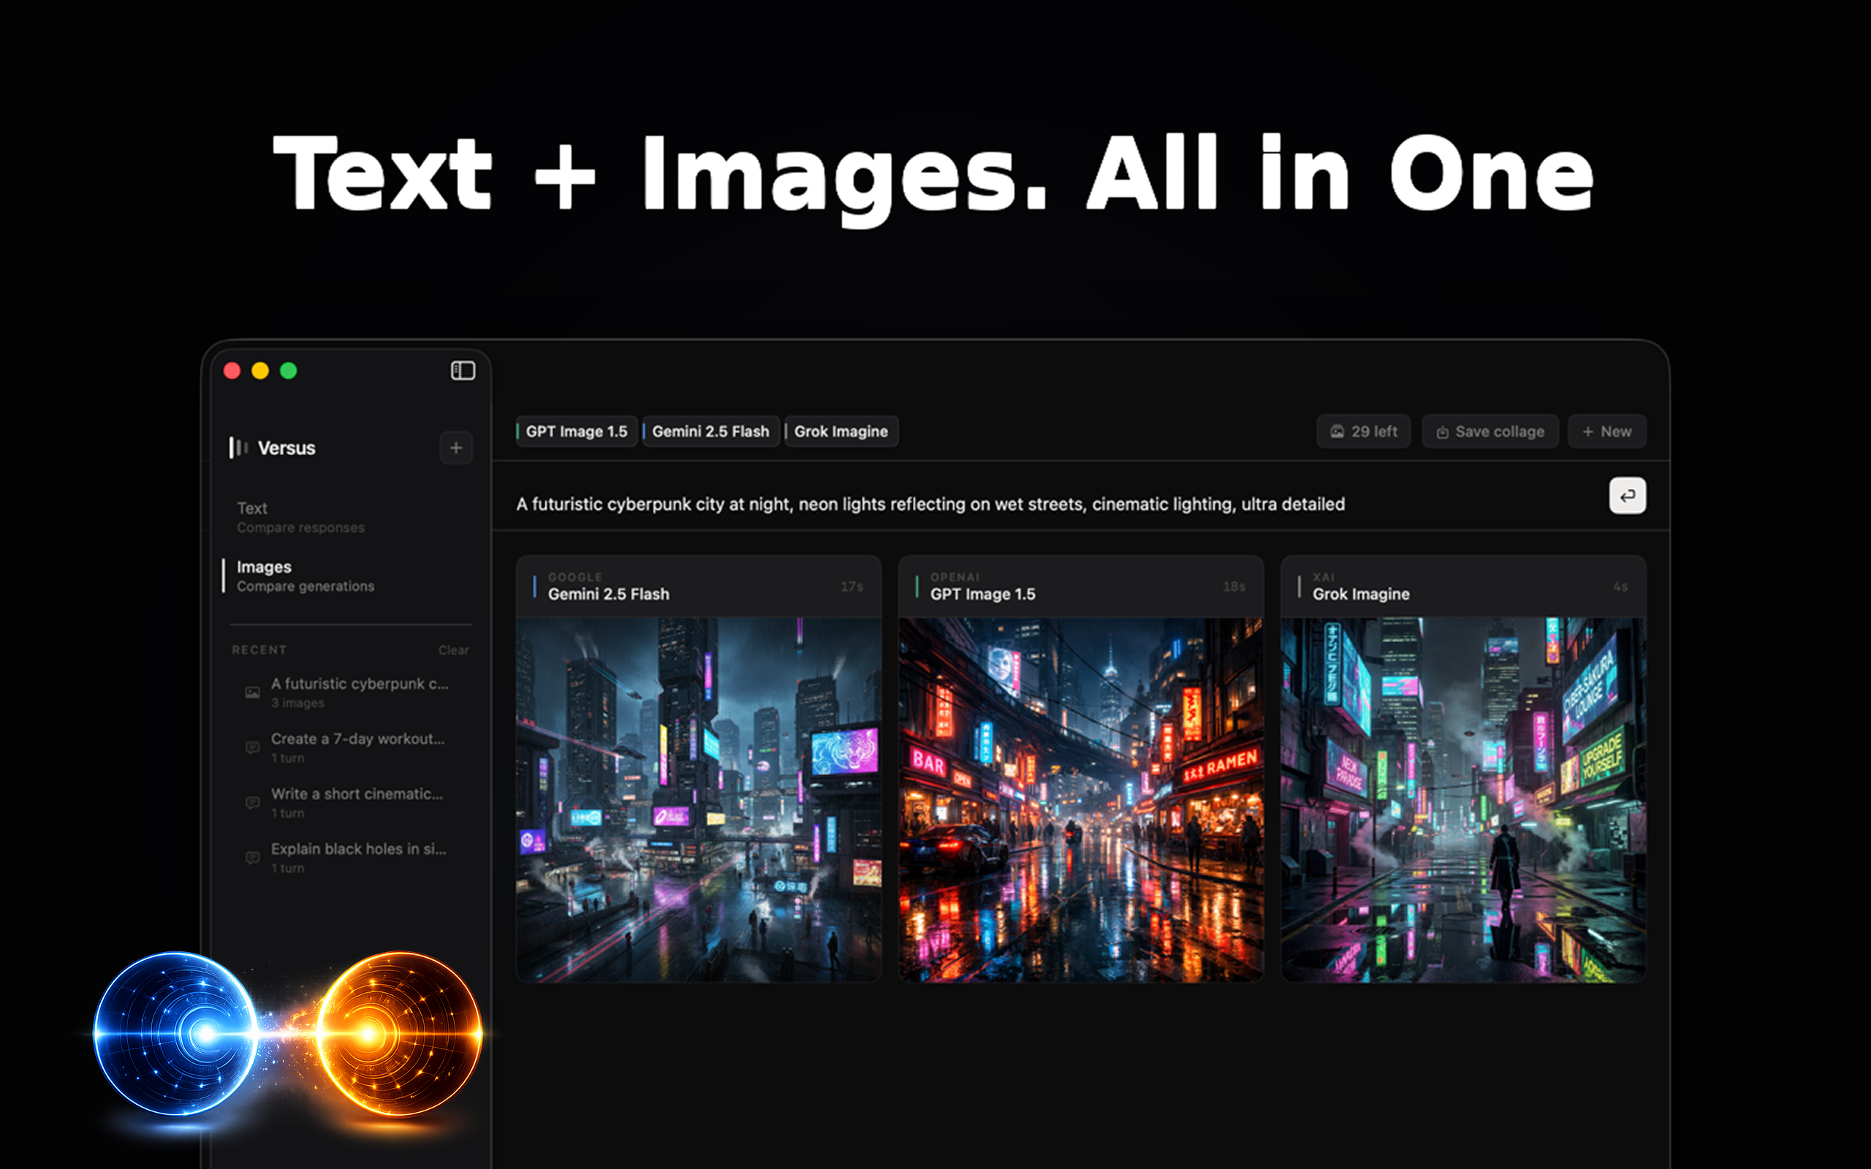This screenshot has height=1169, width=1871.
Task: Toggle the Grok Imagine model chip
Action: [840, 431]
